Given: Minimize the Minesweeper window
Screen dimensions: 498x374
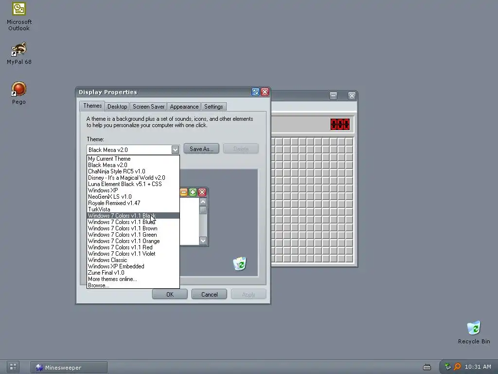Looking at the screenshot, I should 333,95.
